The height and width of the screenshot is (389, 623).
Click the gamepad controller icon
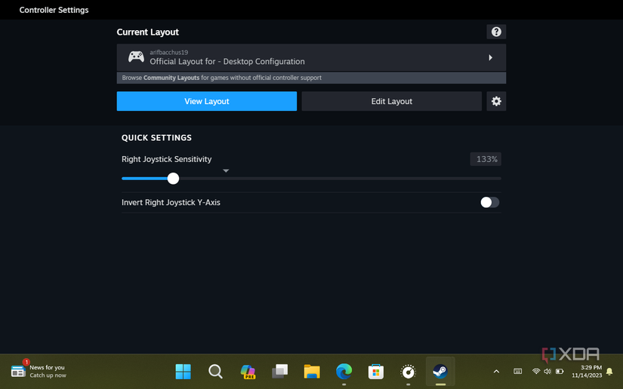136,57
